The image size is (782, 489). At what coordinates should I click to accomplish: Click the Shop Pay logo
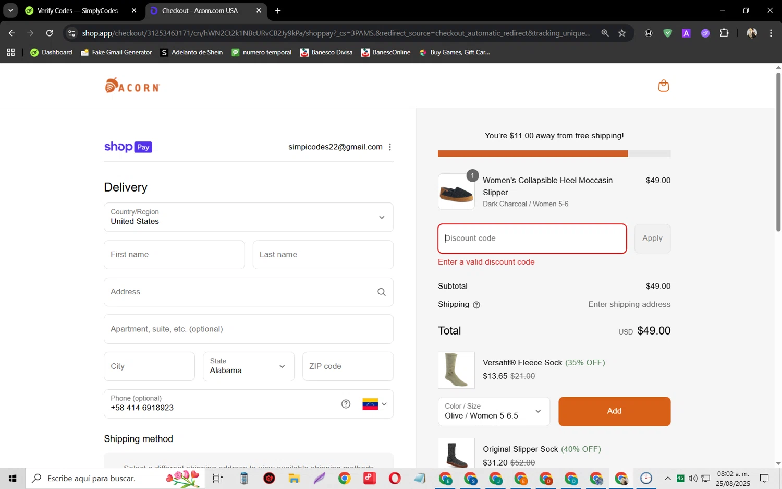pos(128,147)
